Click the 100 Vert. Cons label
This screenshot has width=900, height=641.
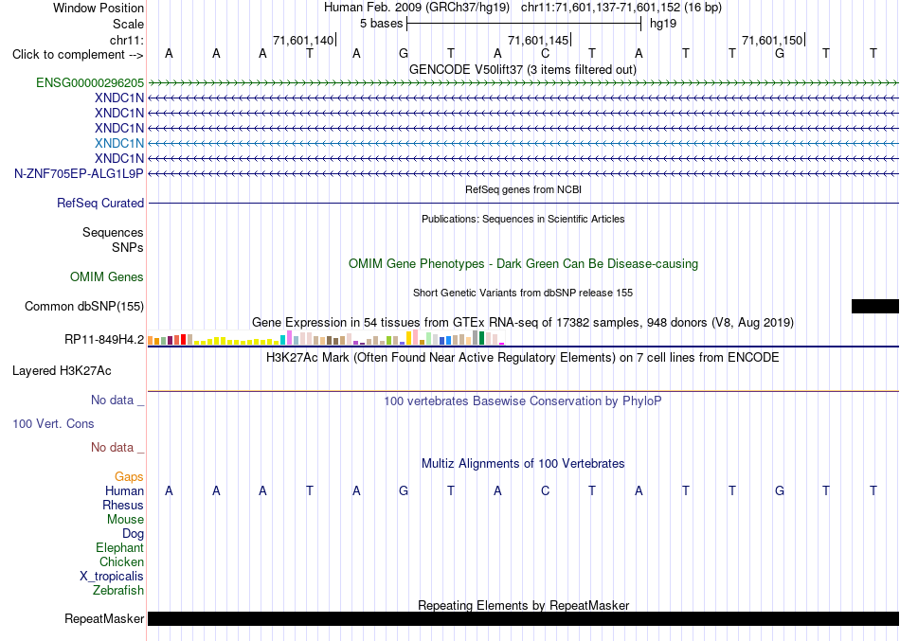[x=53, y=423]
